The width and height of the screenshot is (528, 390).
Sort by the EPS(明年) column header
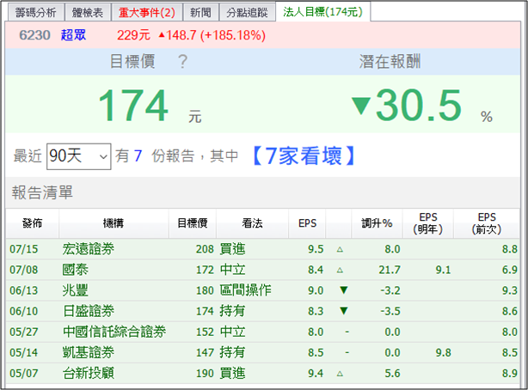pos(428,223)
